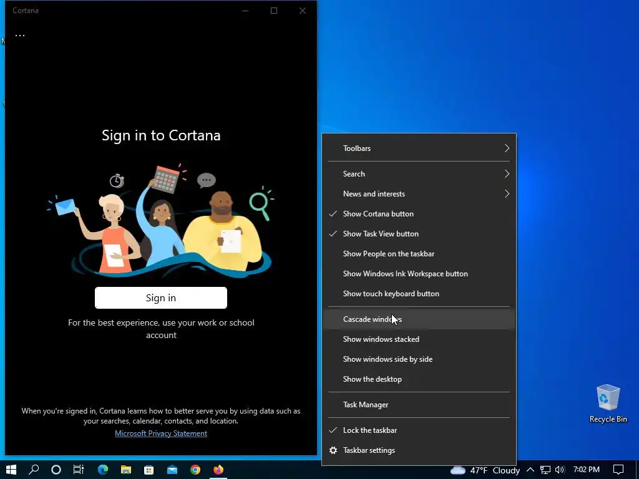This screenshot has height=479, width=639.
Task: Open the Microsoft Privacy Statement link
Action: click(161, 433)
